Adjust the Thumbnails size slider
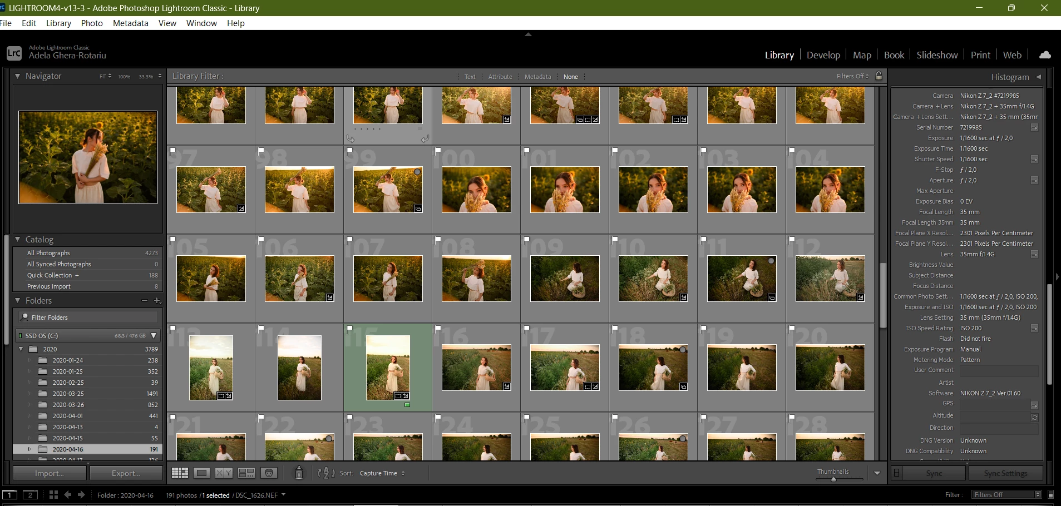 [x=833, y=479]
